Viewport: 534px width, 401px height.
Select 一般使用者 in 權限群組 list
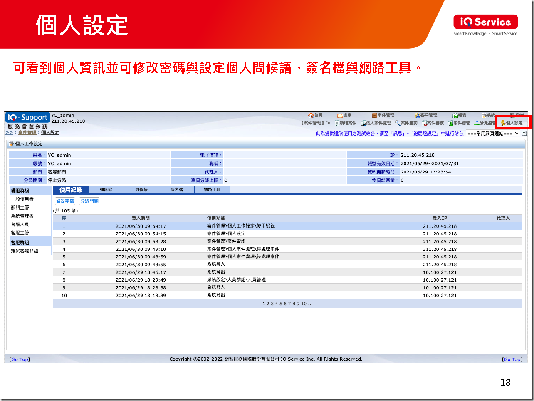pos(22,199)
